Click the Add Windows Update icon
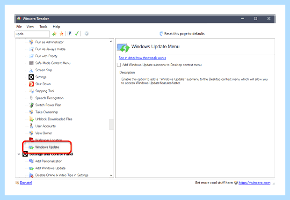The image size is (290, 200). click(x=31, y=168)
